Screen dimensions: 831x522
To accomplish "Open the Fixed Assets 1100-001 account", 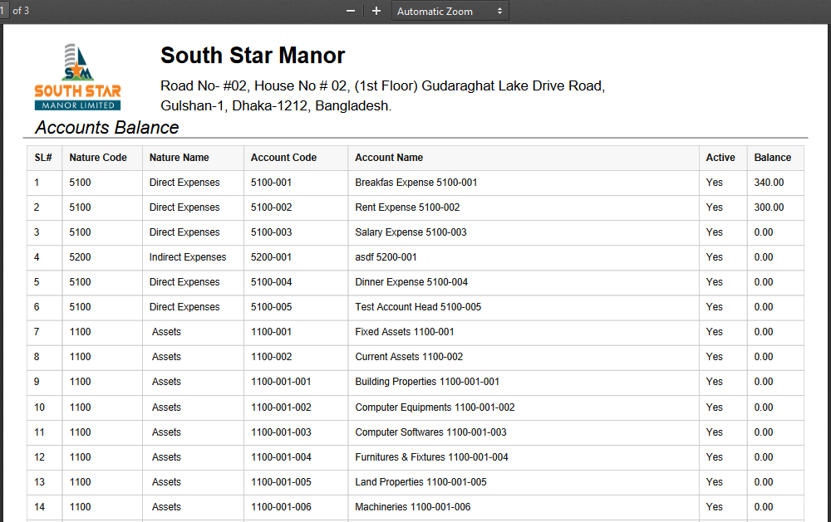I will click(x=404, y=332).
